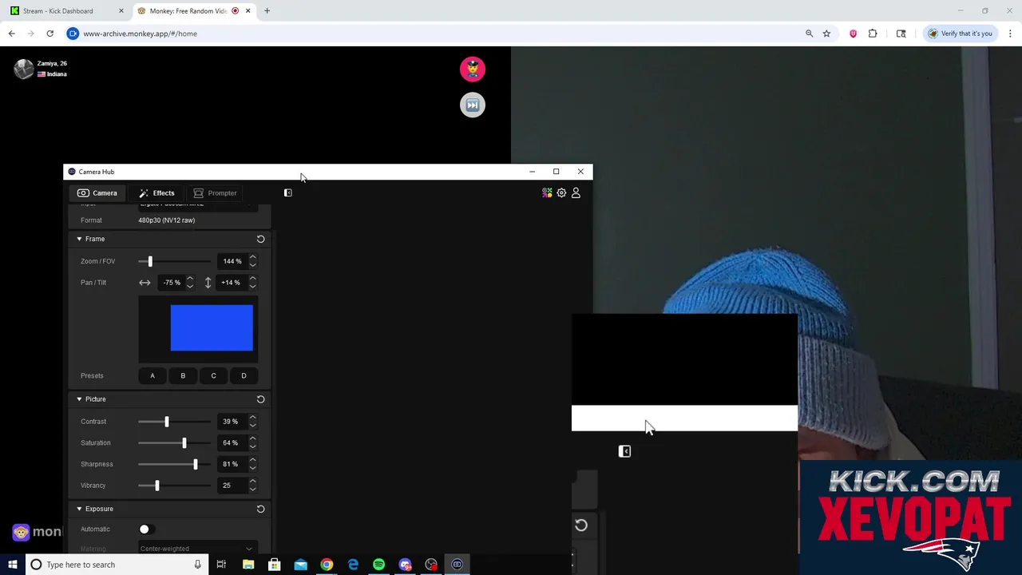Switch to the Effects tab

(156, 193)
